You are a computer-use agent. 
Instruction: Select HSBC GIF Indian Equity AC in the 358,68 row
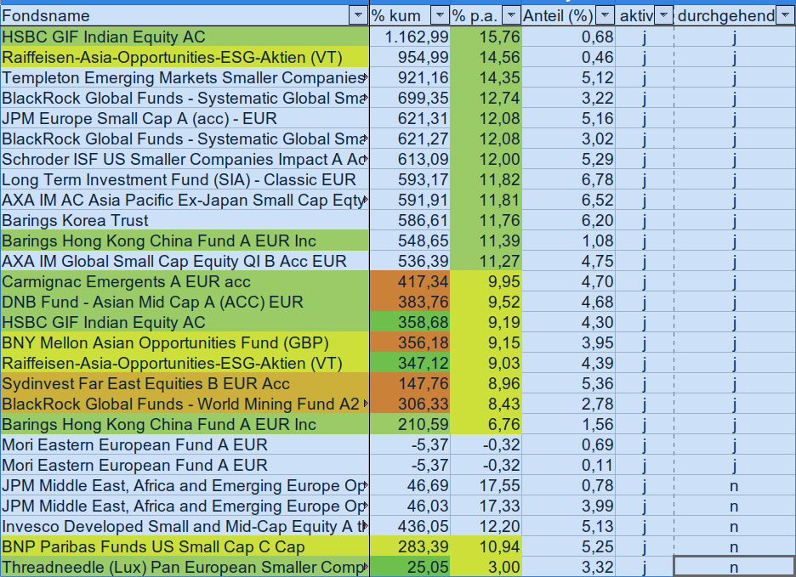[185, 322]
